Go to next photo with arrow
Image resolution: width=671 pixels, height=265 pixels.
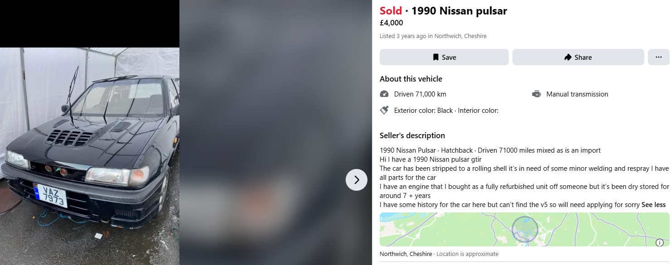[x=357, y=180]
